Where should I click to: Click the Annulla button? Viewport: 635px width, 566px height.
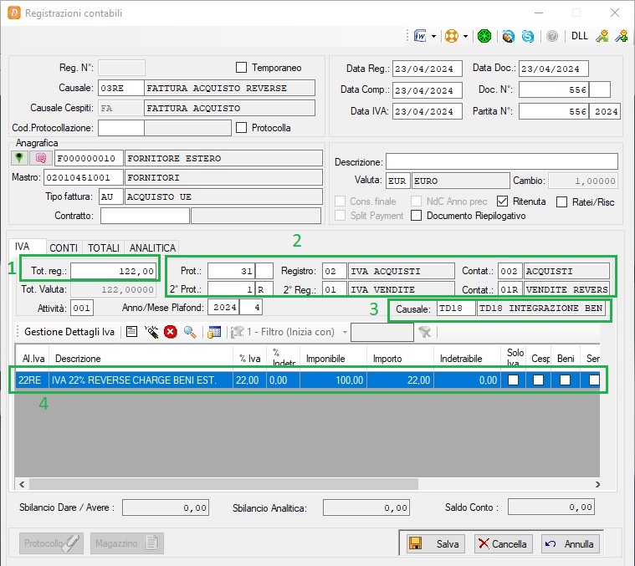571,543
